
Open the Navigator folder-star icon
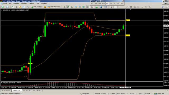pyautogui.click(x=20, y=7)
